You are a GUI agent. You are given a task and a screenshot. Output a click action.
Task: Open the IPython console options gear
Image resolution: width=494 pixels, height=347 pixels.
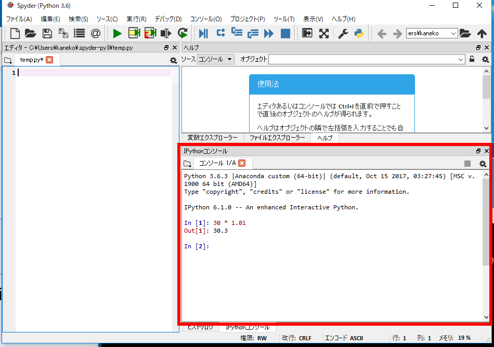click(x=483, y=164)
